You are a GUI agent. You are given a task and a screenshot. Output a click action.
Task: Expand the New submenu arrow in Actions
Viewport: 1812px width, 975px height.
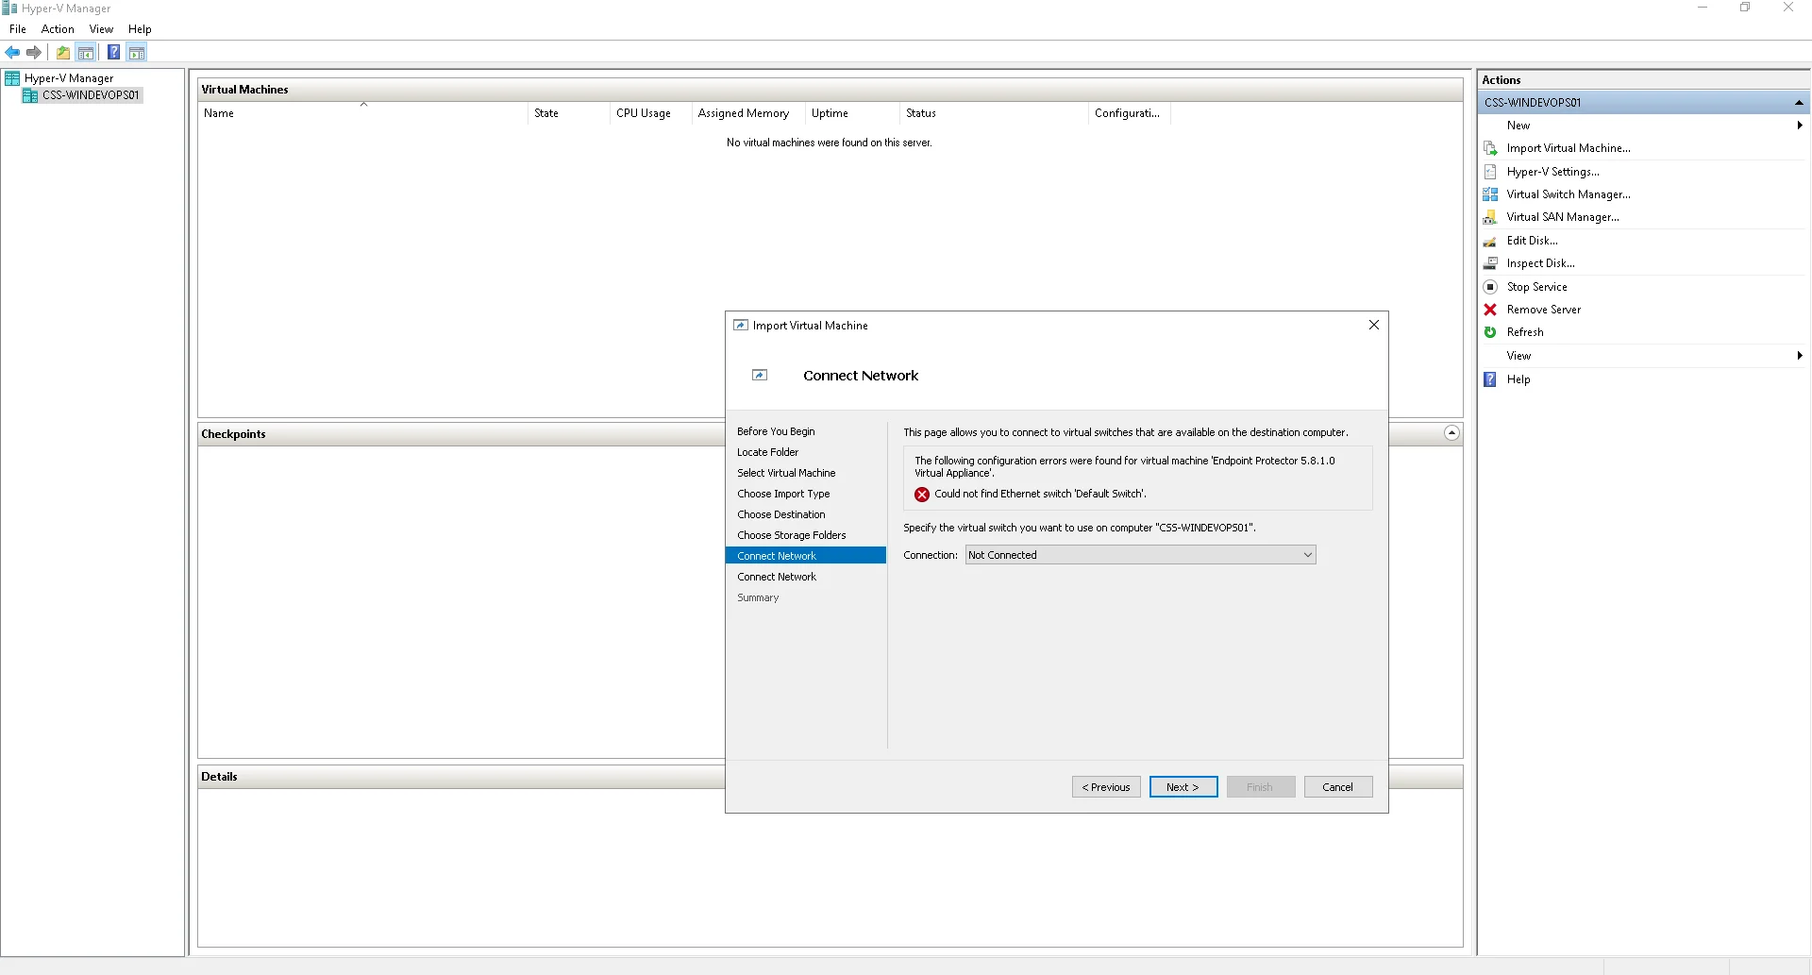(1800, 126)
